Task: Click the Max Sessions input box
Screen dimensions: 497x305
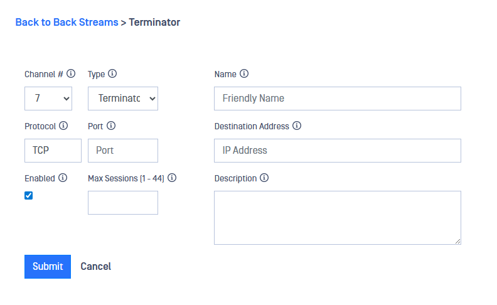Action: [123, 203]
